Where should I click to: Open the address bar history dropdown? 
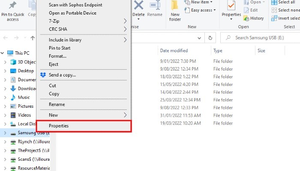click(x=199, y=38)
